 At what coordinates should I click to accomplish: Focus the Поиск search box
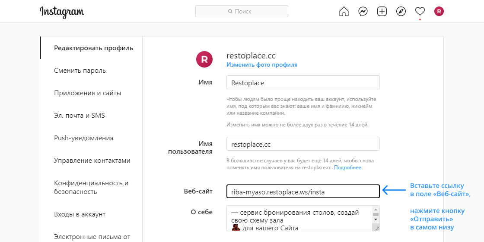[242, 11]
